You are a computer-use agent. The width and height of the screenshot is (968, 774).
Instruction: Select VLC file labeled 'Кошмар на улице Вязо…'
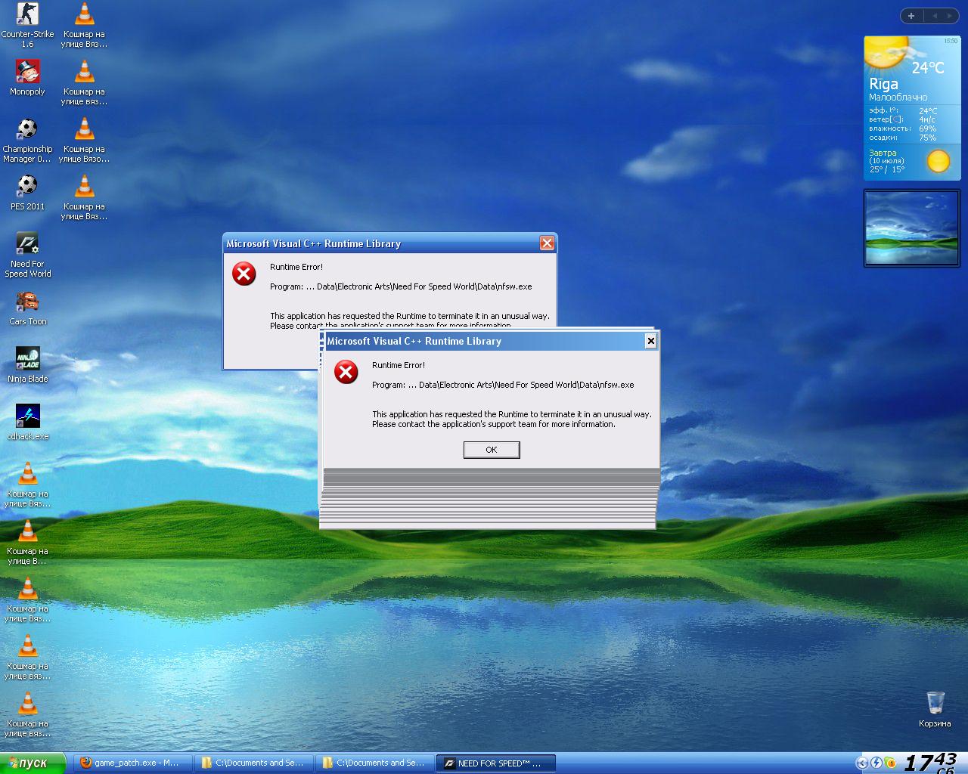[84, 140]
